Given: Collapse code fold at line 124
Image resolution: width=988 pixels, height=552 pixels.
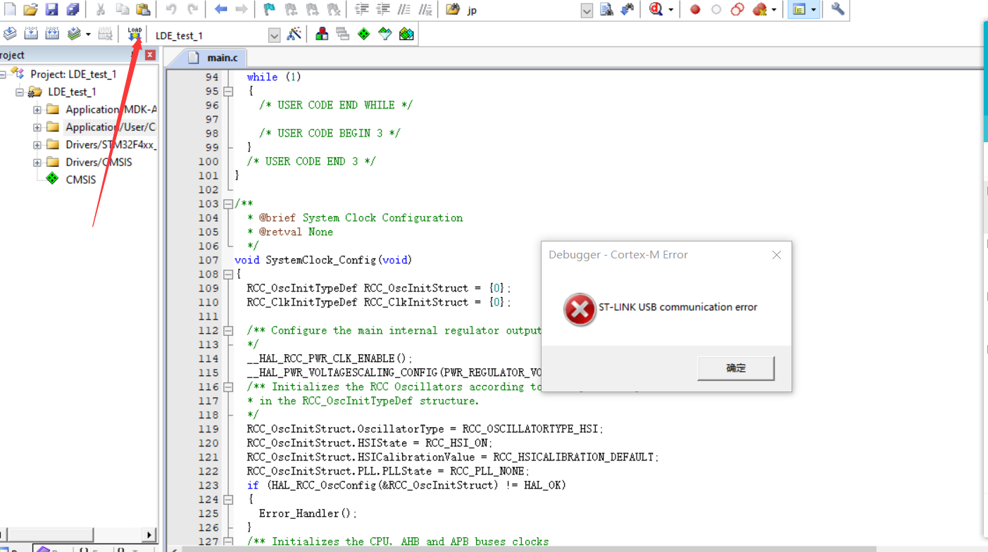Looking at the screenshot, I should (228, 499).
